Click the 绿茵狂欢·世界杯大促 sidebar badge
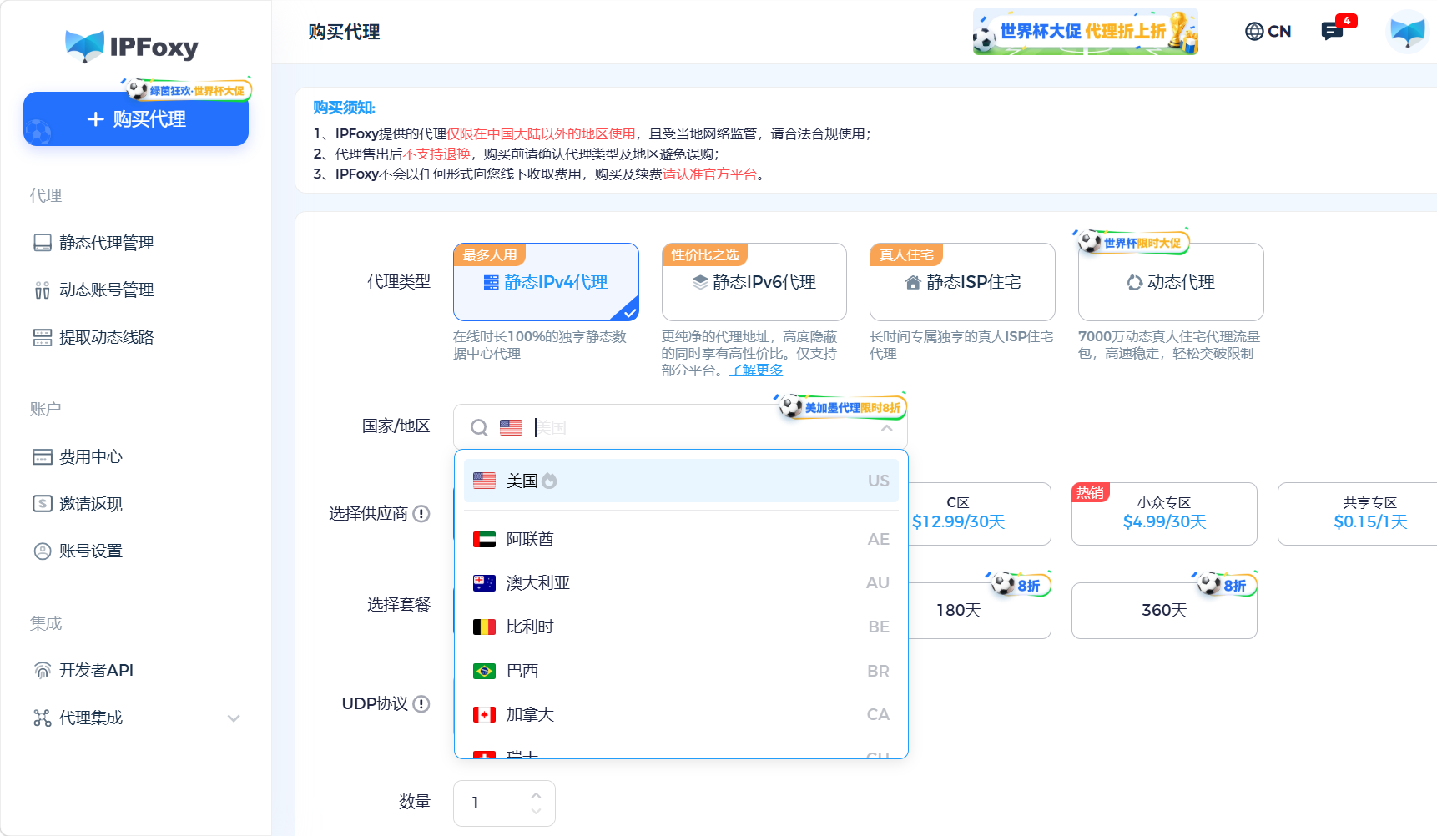The image size is (1437, 836). 187,90
